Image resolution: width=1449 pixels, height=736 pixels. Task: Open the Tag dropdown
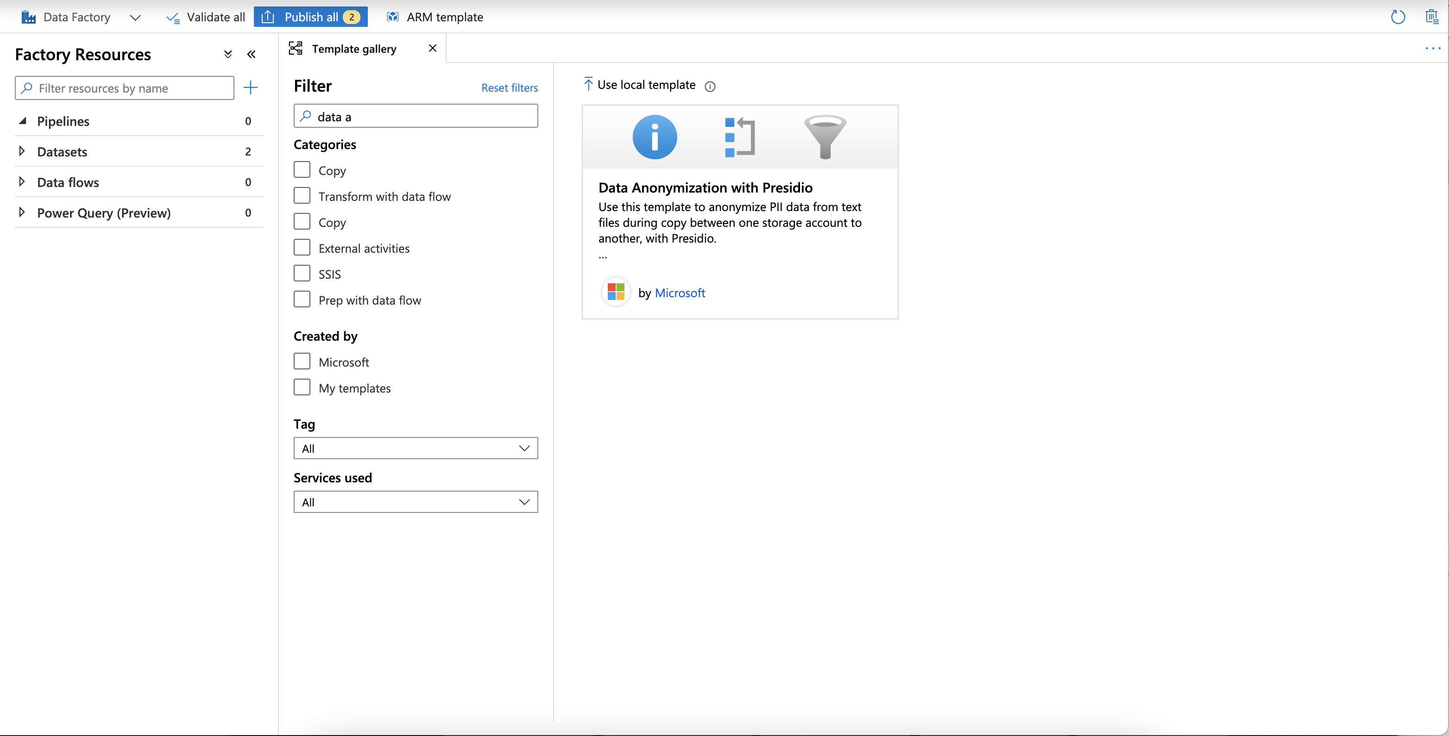coord(416,448)
